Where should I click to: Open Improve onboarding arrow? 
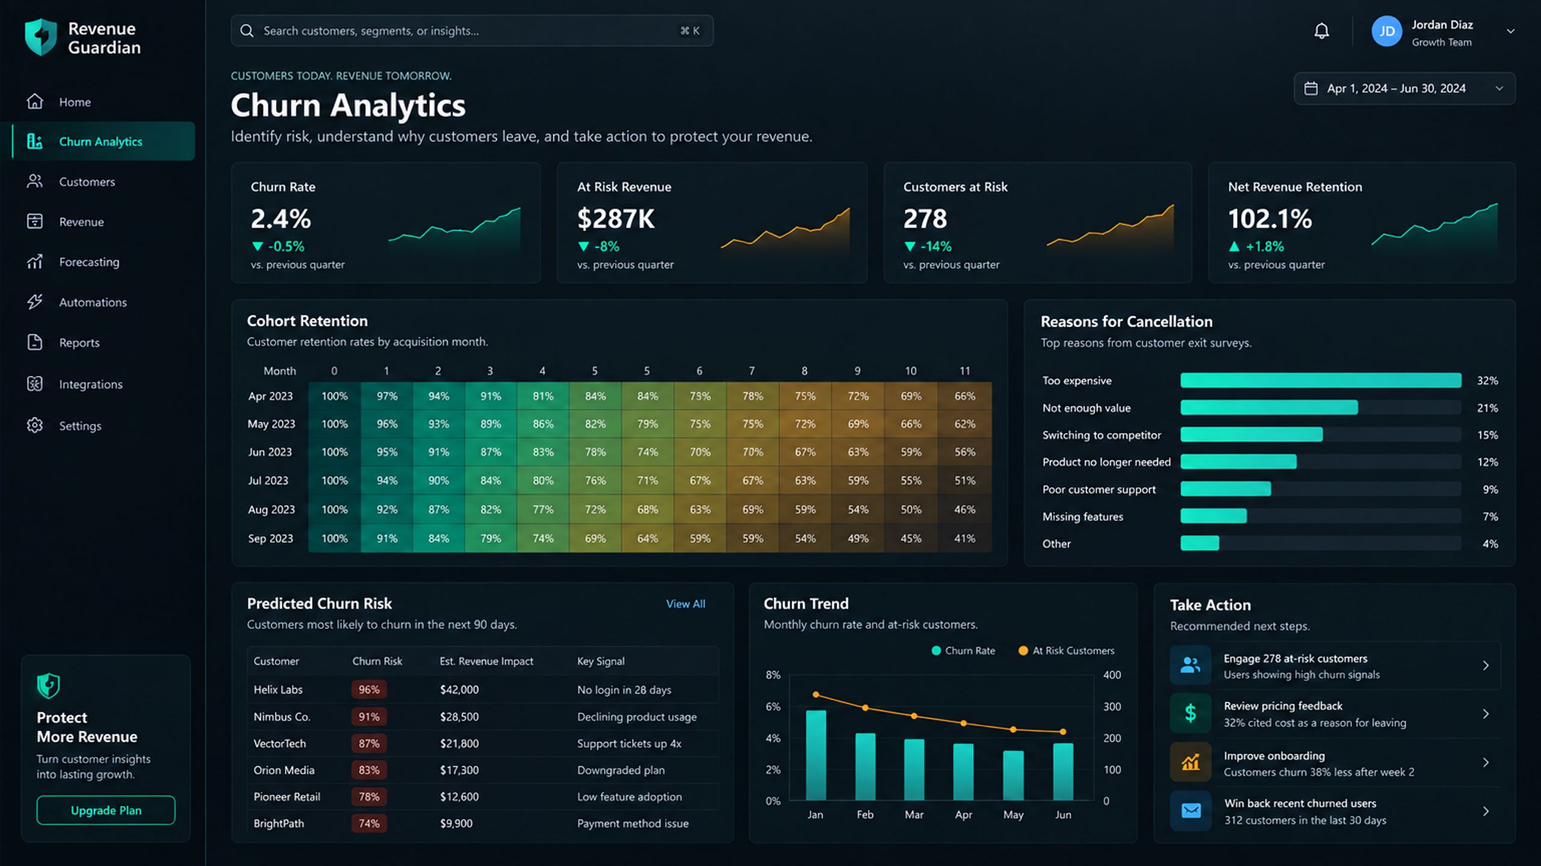click(1486, 763)
